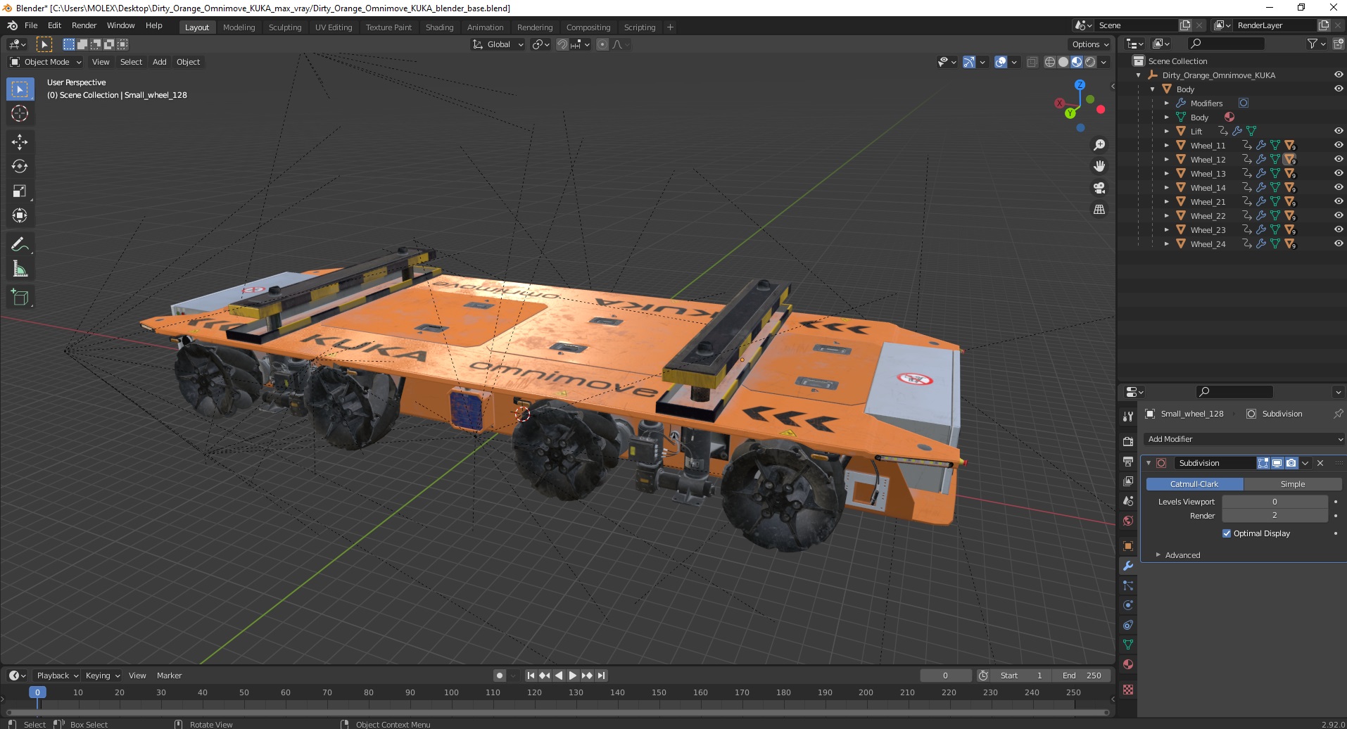Select the Measure tool
Screen dimensions: 1347x729
point(20,269)
